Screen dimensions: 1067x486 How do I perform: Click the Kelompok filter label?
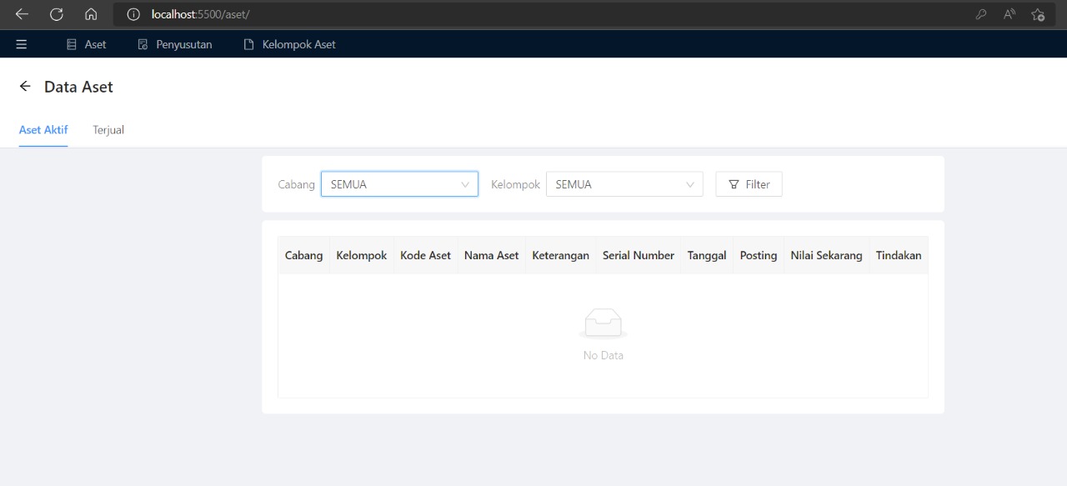coord(516,184)
